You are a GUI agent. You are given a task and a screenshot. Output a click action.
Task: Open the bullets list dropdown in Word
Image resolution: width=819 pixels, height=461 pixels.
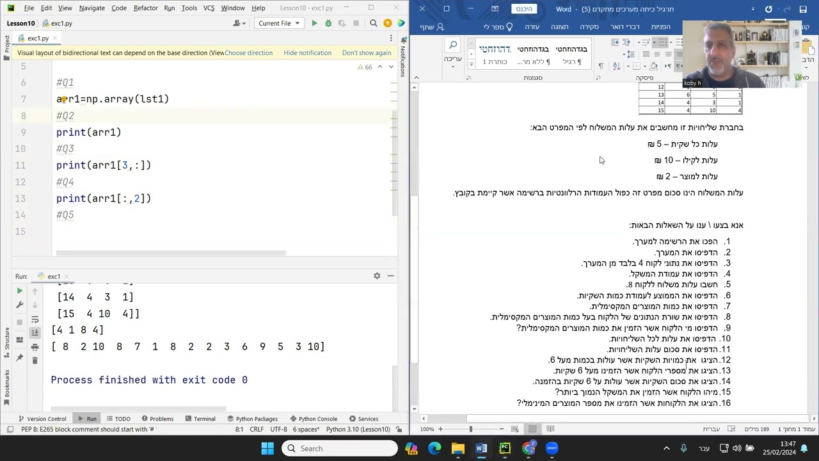[671, 42]
